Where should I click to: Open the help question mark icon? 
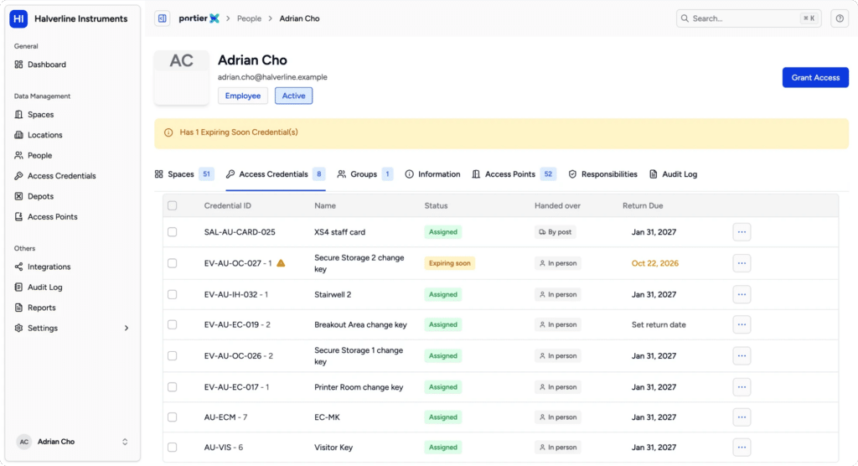pos(840,18)
